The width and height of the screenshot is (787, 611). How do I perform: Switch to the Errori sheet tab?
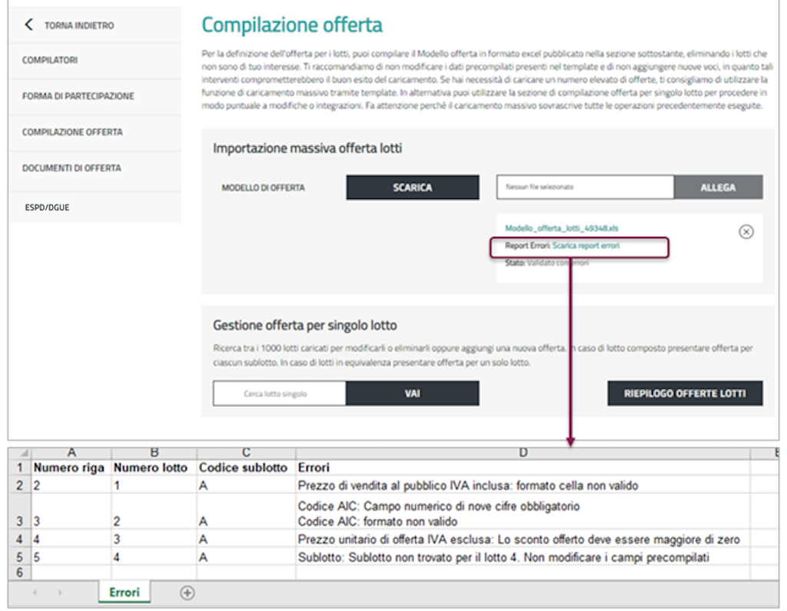tap(123, 593)
